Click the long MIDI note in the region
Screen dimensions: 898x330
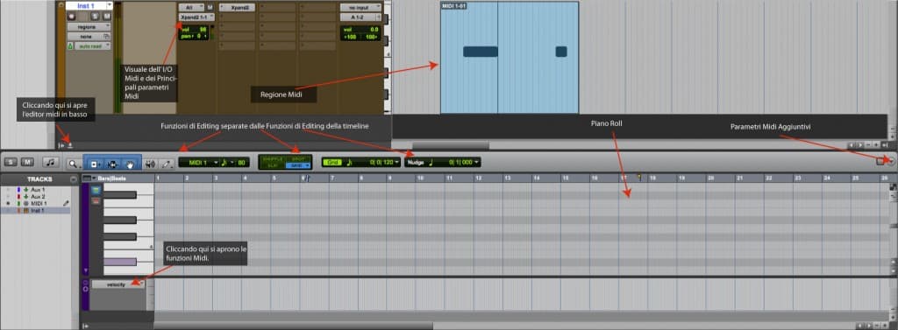[481, 52]
